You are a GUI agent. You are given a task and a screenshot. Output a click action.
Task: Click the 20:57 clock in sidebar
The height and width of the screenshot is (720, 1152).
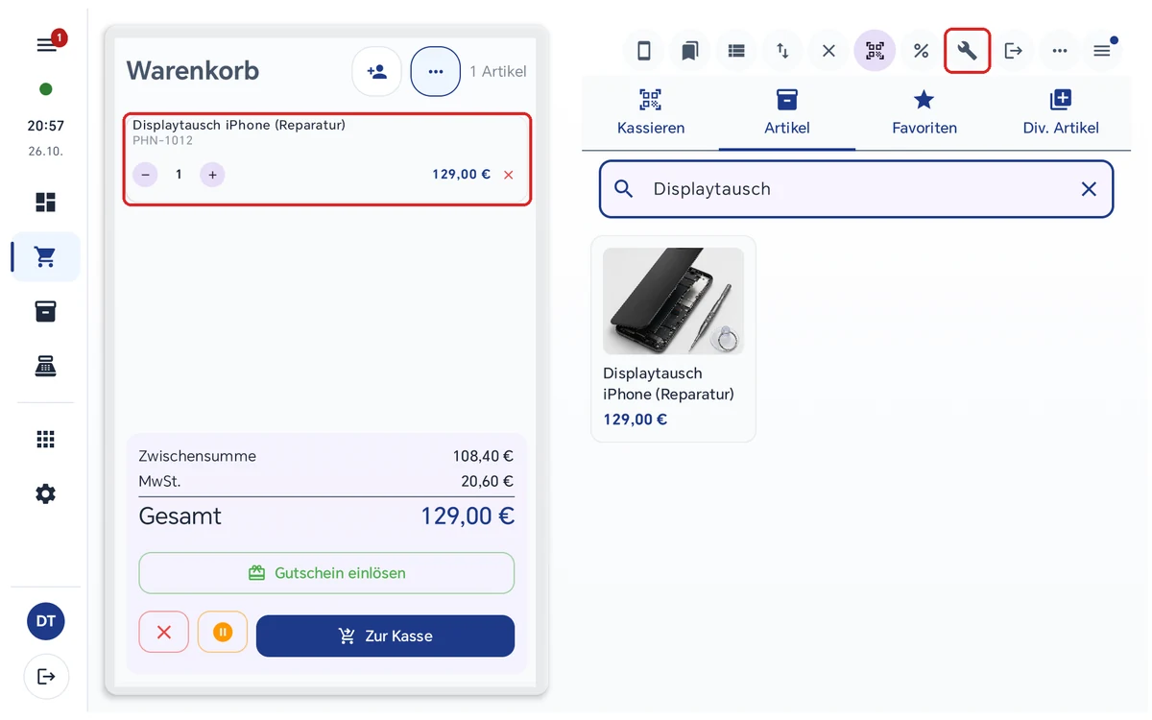pos(45,126)
